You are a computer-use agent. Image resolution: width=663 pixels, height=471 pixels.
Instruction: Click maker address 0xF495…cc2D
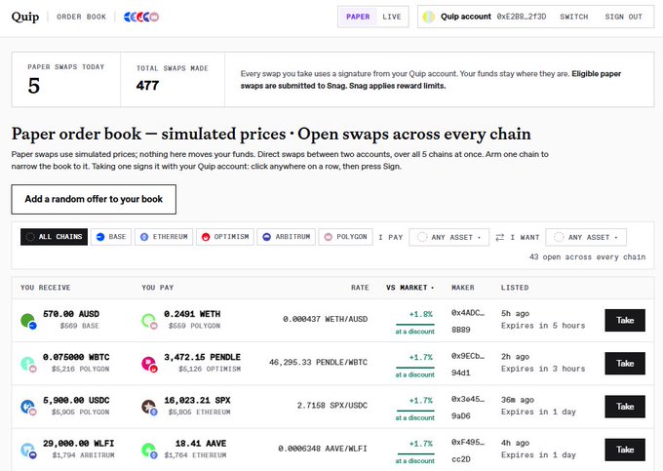tap(468, 451)
